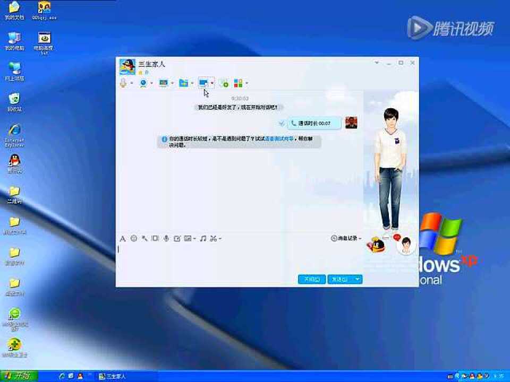Record voice message microphone icon
Viewport: 510px width, 382px height.
tap(166, 239)
